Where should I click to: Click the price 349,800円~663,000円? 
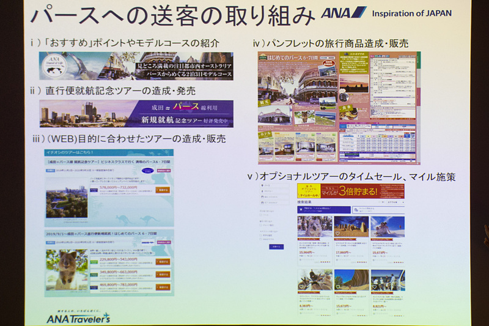(118, 272)
